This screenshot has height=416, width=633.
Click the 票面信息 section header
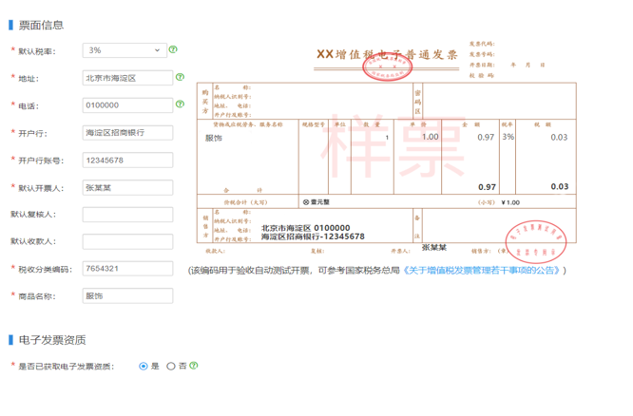click(x=42, y=25)
